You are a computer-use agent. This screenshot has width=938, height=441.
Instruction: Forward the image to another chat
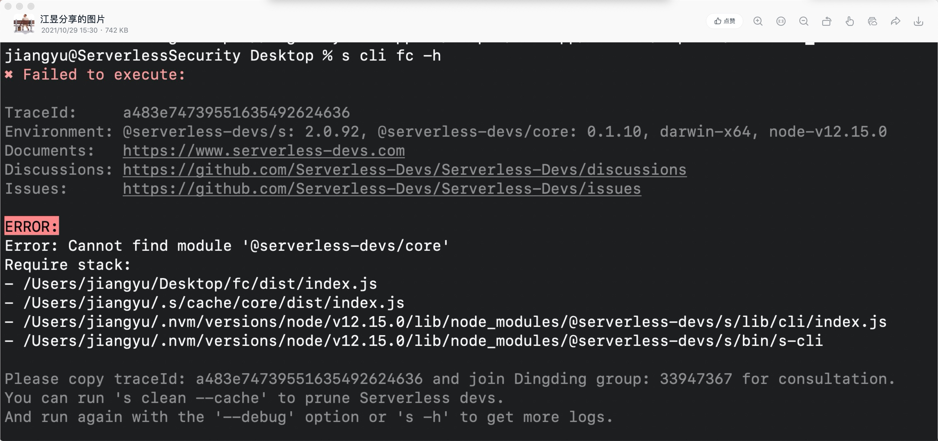pos(896,21)
